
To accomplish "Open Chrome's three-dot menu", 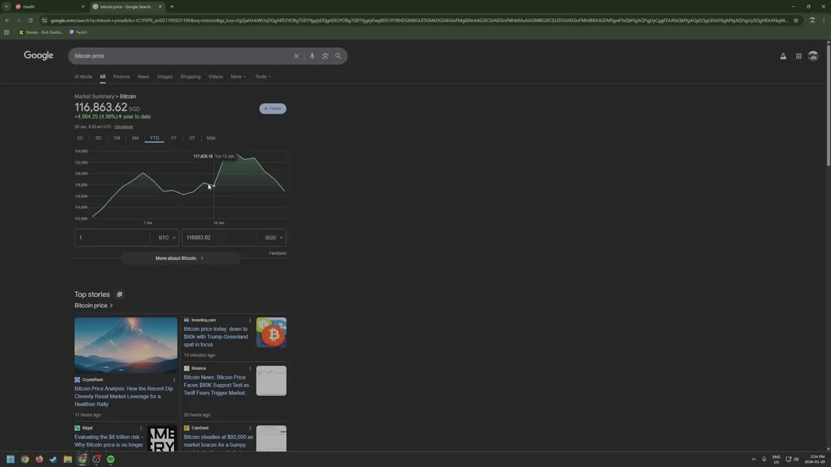I will [823, 20].
